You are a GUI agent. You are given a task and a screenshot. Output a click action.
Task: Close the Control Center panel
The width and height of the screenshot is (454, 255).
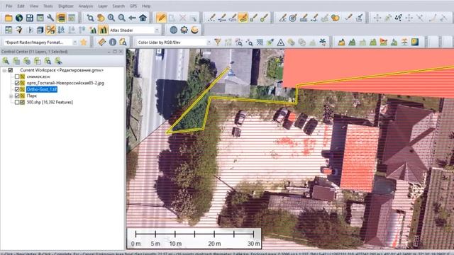(x=121, y=52)
